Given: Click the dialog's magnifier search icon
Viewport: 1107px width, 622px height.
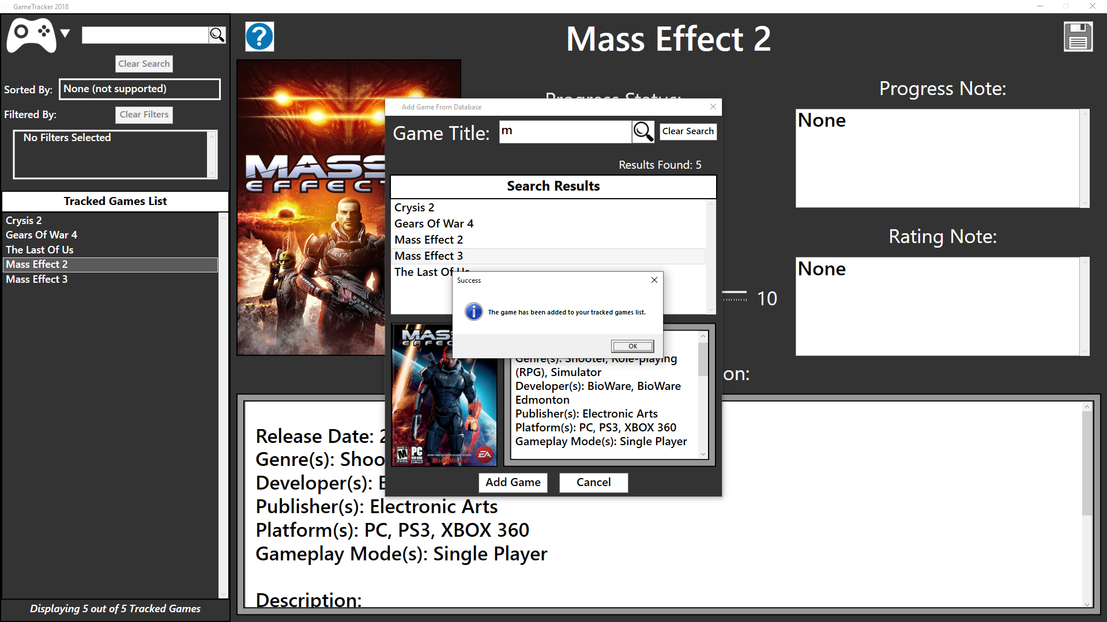Looking at the screenshot, I should coord(643,132).
